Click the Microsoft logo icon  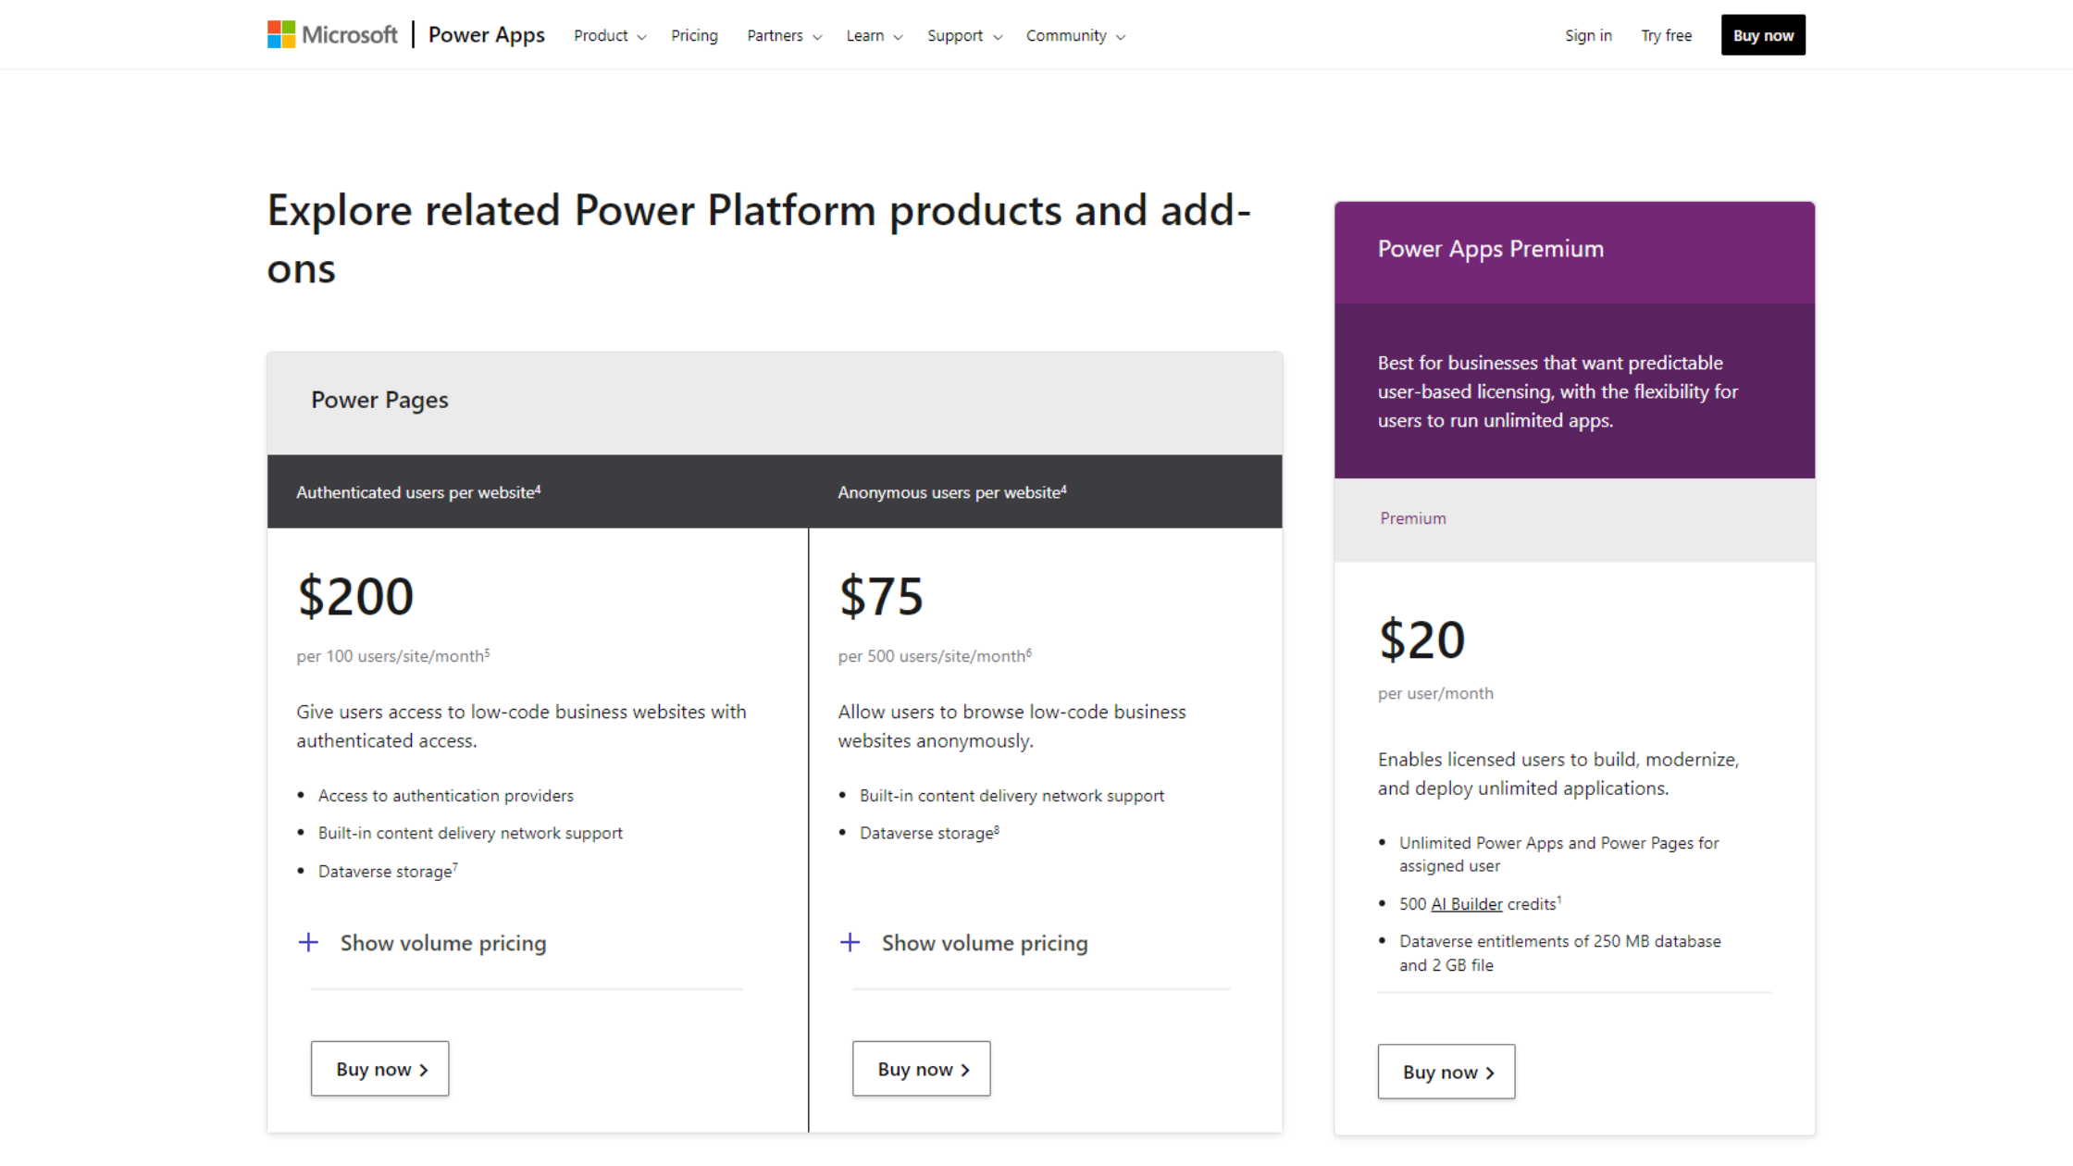281,35
